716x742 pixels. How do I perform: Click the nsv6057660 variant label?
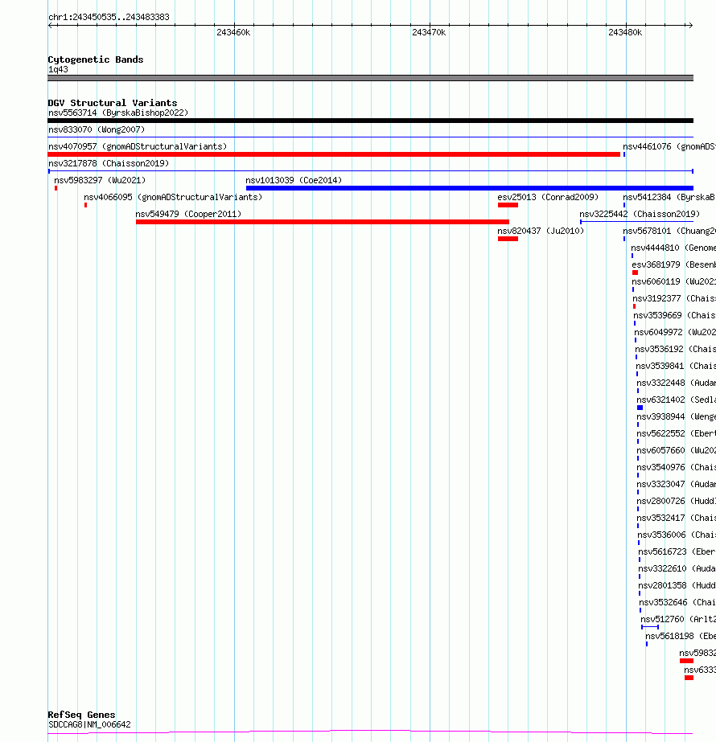pyautogui.click(x=677, y=450)
